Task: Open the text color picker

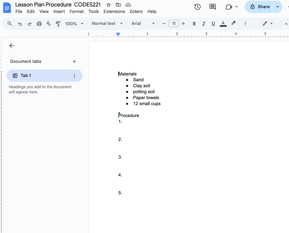Action: (x=223, y=24)
